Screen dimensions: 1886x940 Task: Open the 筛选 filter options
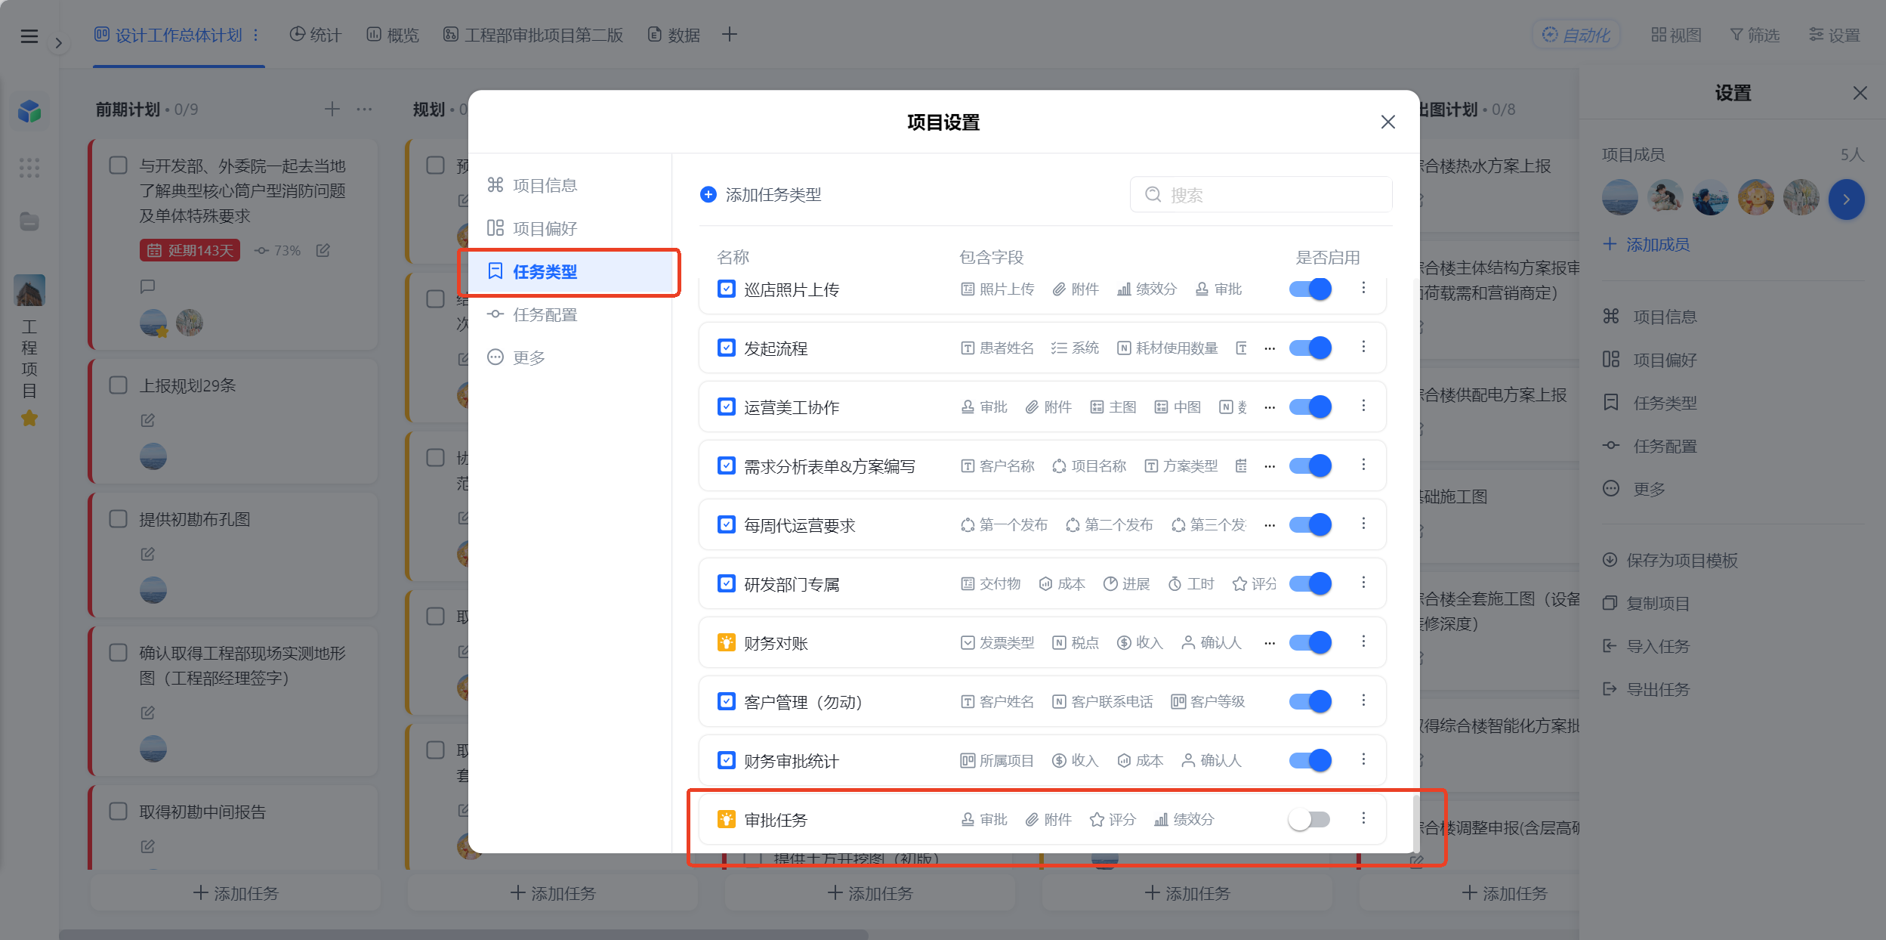[x=1755, y=35]
